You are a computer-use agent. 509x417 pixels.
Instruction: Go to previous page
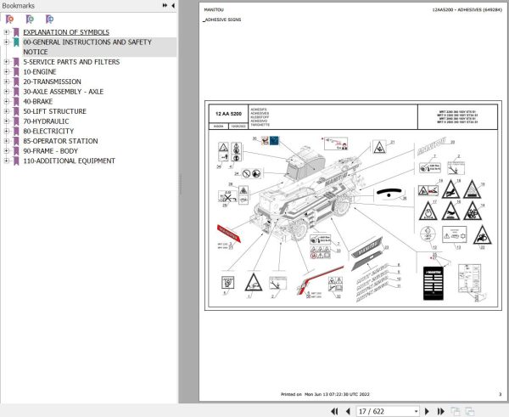point(348,411)
